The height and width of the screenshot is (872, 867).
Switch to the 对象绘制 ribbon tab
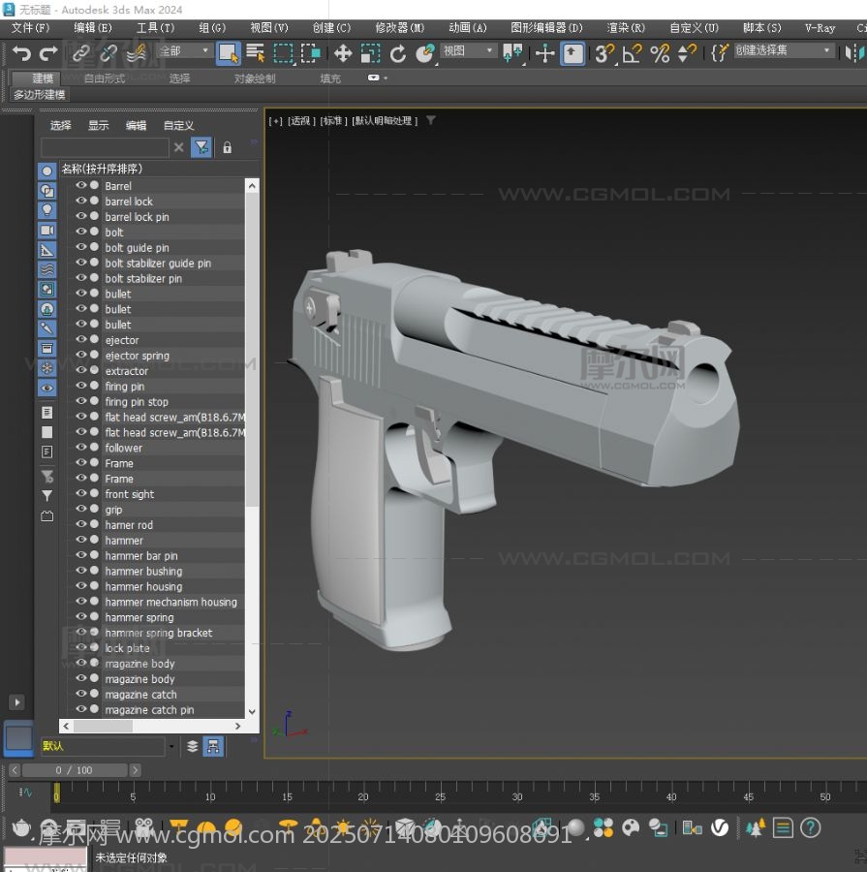(x=255, y=78)
